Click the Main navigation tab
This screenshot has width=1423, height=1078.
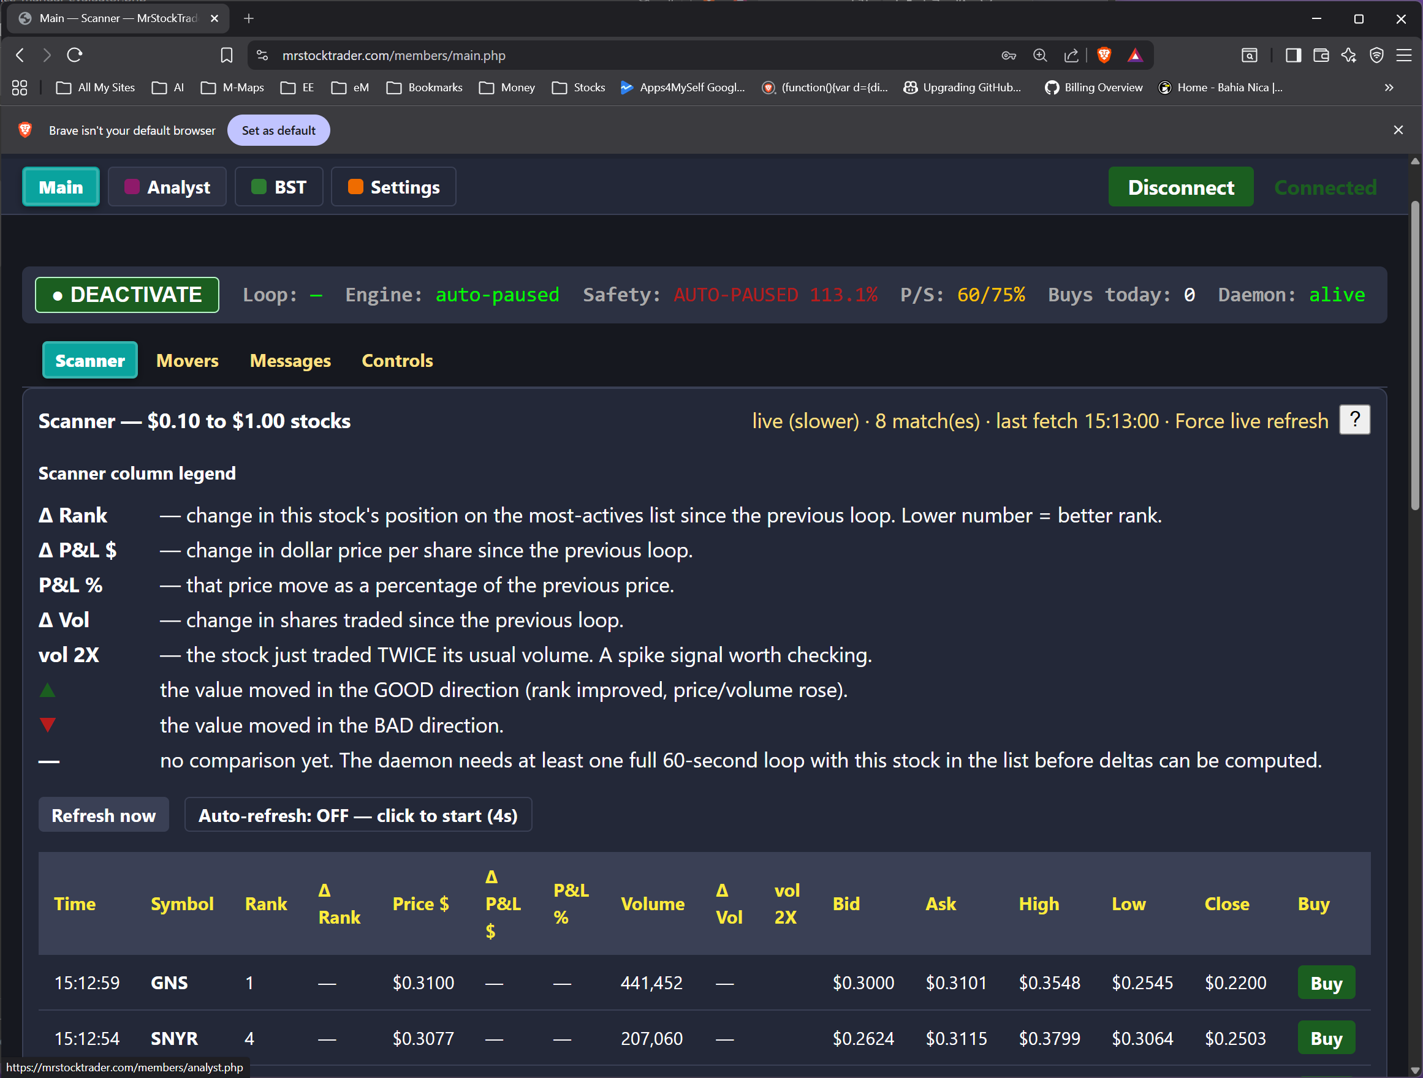pyautogui.click(x=61, y=187)
